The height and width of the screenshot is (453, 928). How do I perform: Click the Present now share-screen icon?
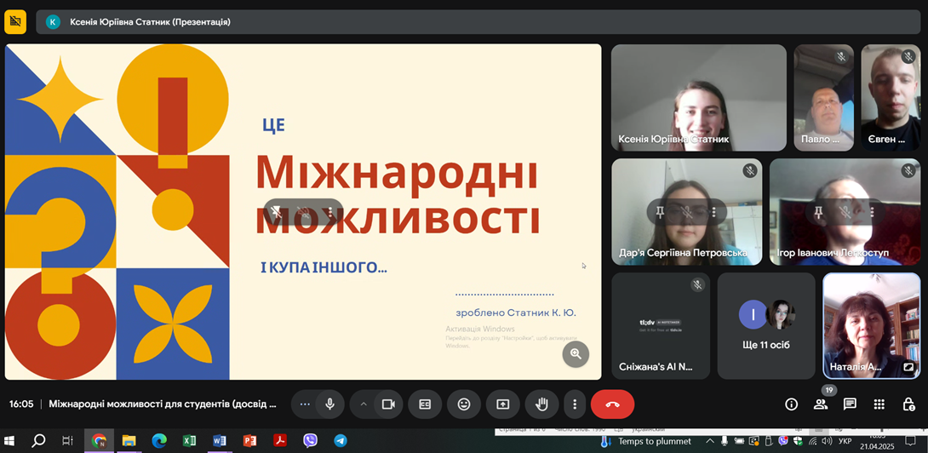[502, 404]
